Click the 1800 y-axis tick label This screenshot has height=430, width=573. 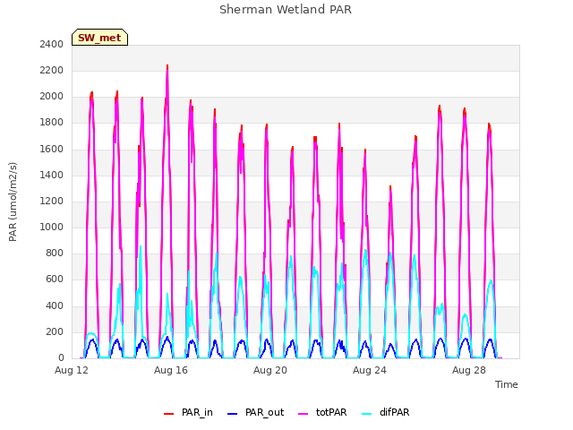click(x=52, y=123)
